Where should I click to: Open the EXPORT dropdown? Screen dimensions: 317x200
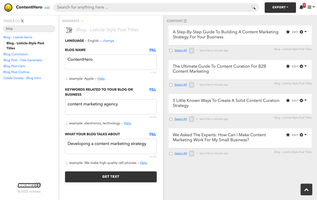coord(280,7)
